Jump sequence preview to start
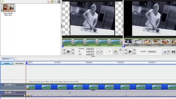The height and width of the screenshot is (99, 176). coord(126,53)
